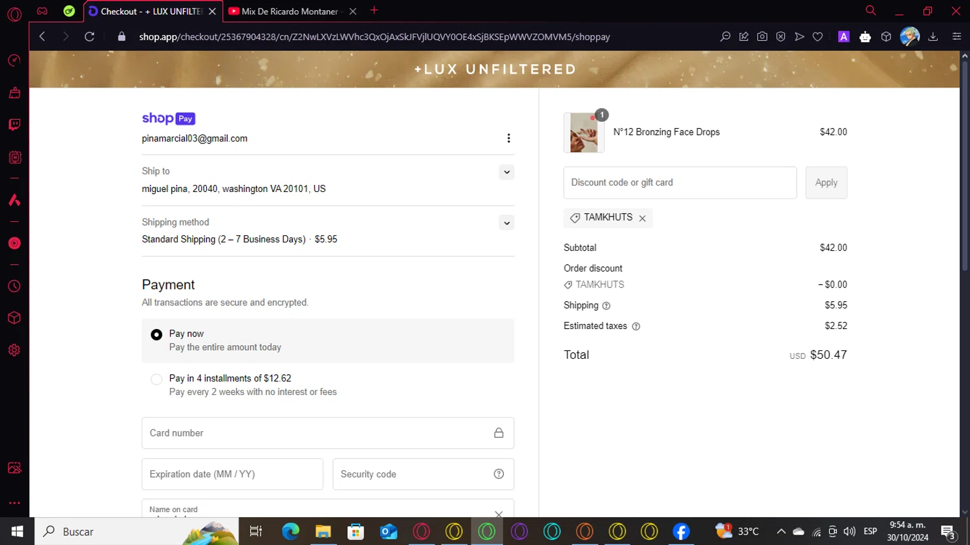Click the Shipping info help icon
The width and height of the screenshot is (970, 545).
point(606,306)
